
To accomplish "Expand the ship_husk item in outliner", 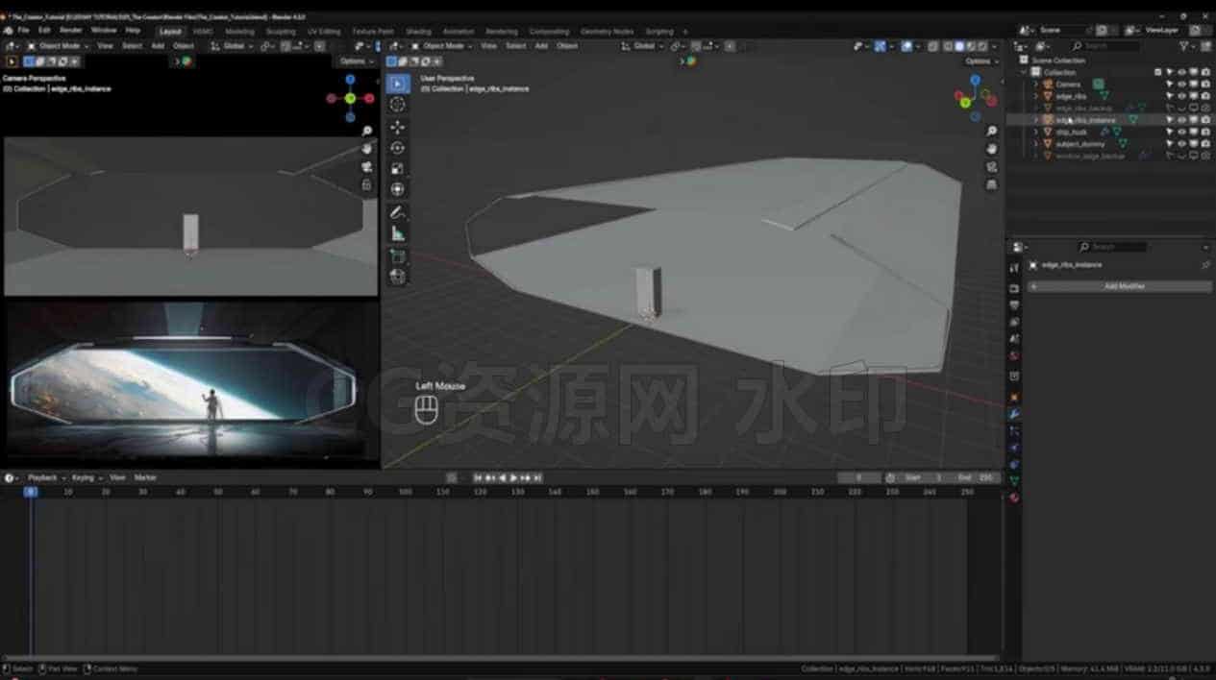I will [1035, 132].
